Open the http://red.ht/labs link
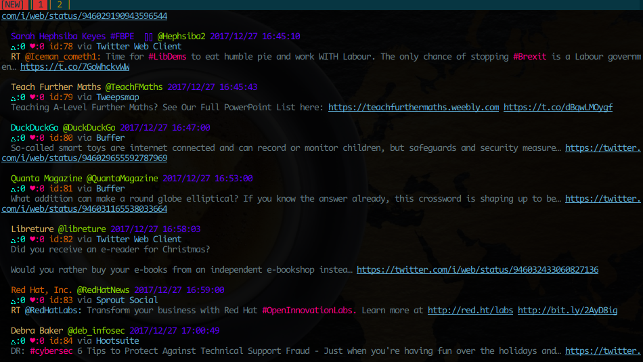Screen dimensions: 643x362 pyautogui.click(x=470, y=311)
